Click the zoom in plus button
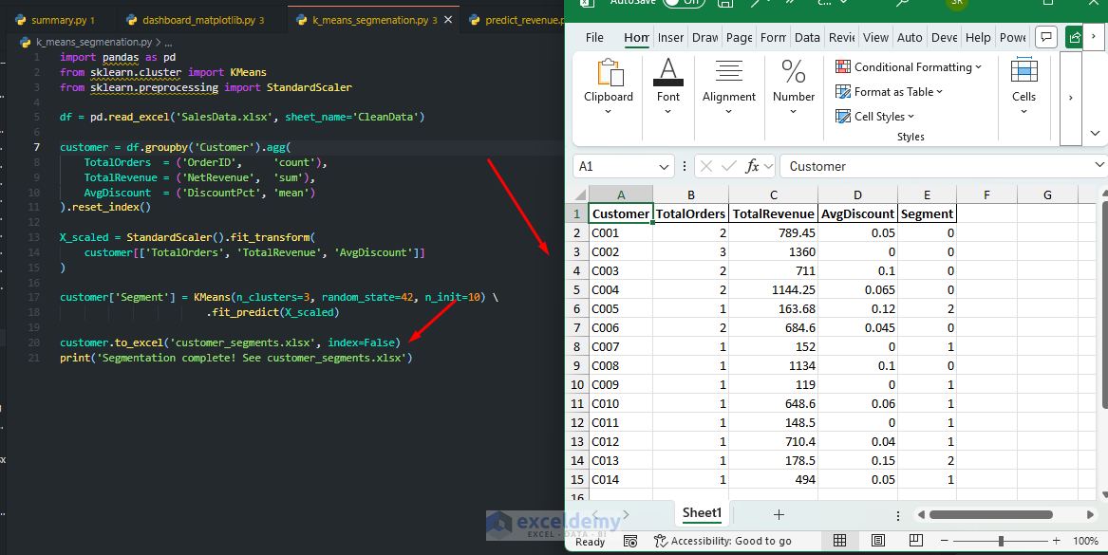1108x555 pixels. tap(1057, 541)
